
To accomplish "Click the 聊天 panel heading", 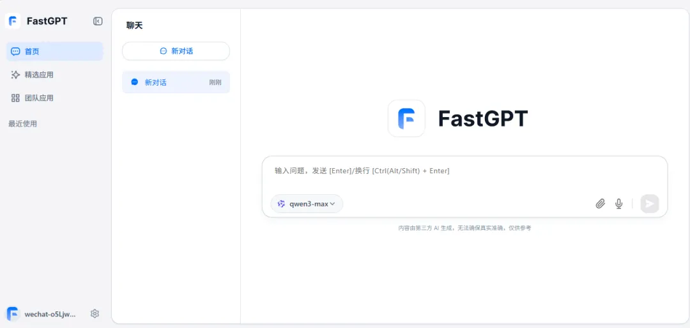I will click(x=134, y=26).
